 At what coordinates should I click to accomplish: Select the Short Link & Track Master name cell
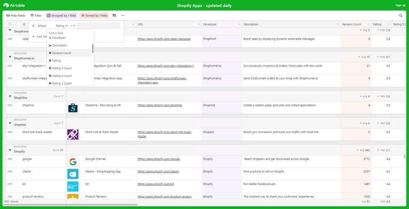(110, 135)
